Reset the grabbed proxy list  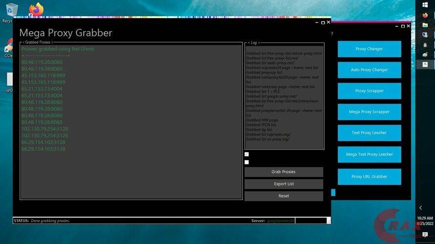[x=283, y=196]
